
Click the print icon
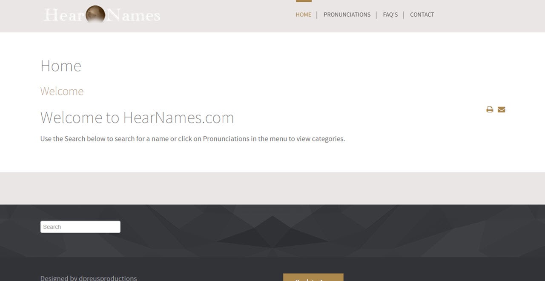tap(490, 109)
